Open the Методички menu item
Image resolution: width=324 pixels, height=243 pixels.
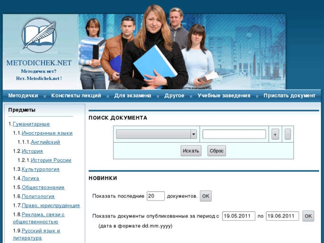tap(23, 95)
